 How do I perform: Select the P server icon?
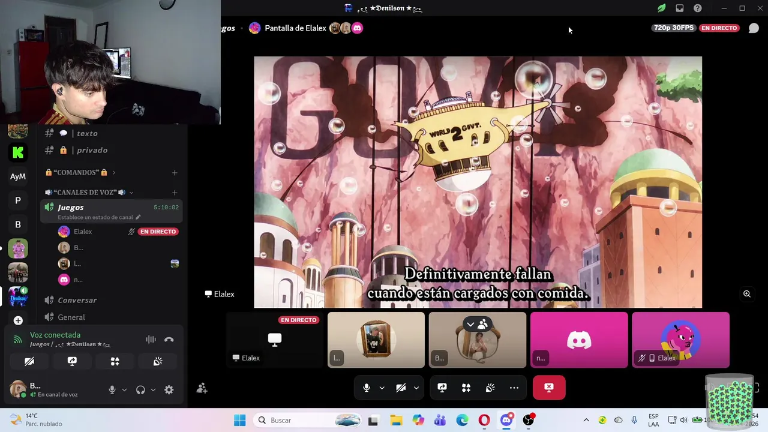tap(18, 200)
